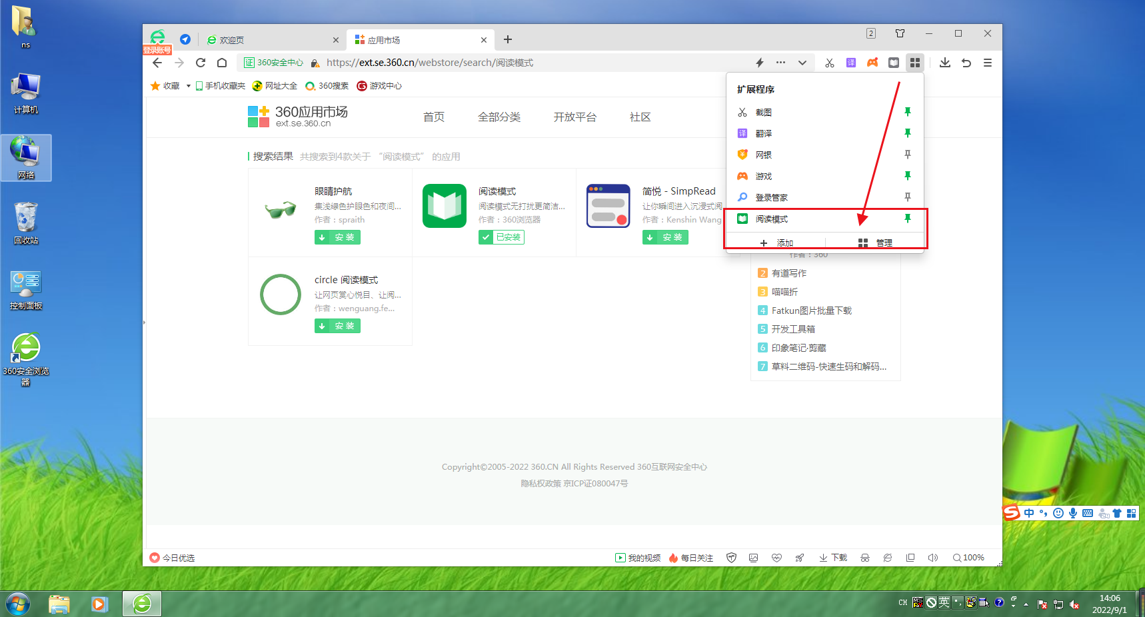Switch to the 欢迎页 tab

coord(272,40)
